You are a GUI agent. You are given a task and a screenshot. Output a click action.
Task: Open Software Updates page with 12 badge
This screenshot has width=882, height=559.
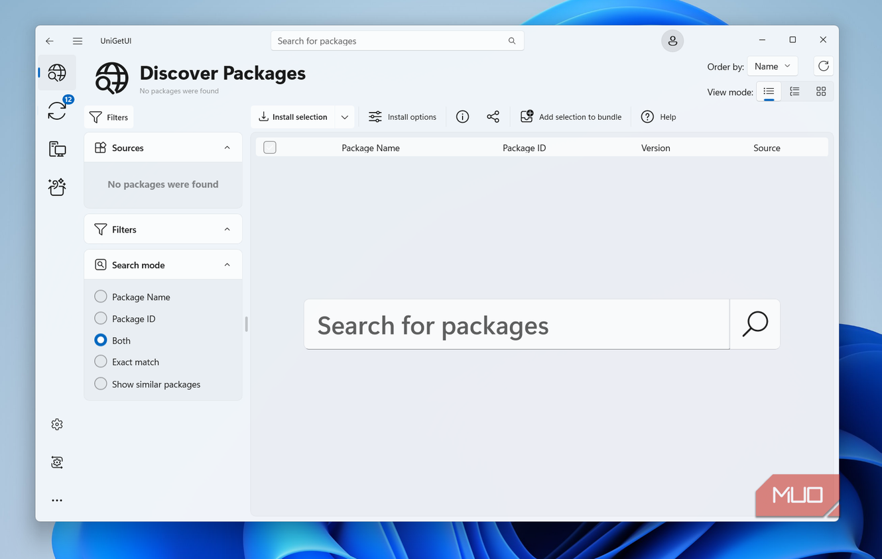tap(57, 111)
